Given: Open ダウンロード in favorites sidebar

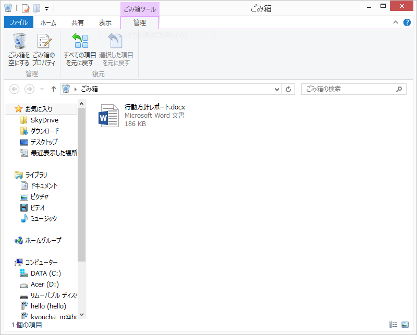Looking at the screenshot, I should 45,131.
